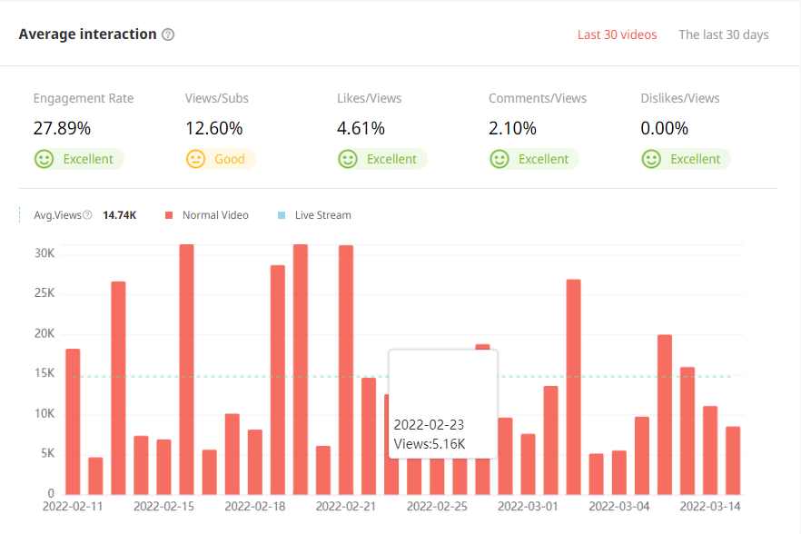This screenshot has width=801, height=534.
Task: Toggle the Live Stream legend series
Action: pos(322,215)
